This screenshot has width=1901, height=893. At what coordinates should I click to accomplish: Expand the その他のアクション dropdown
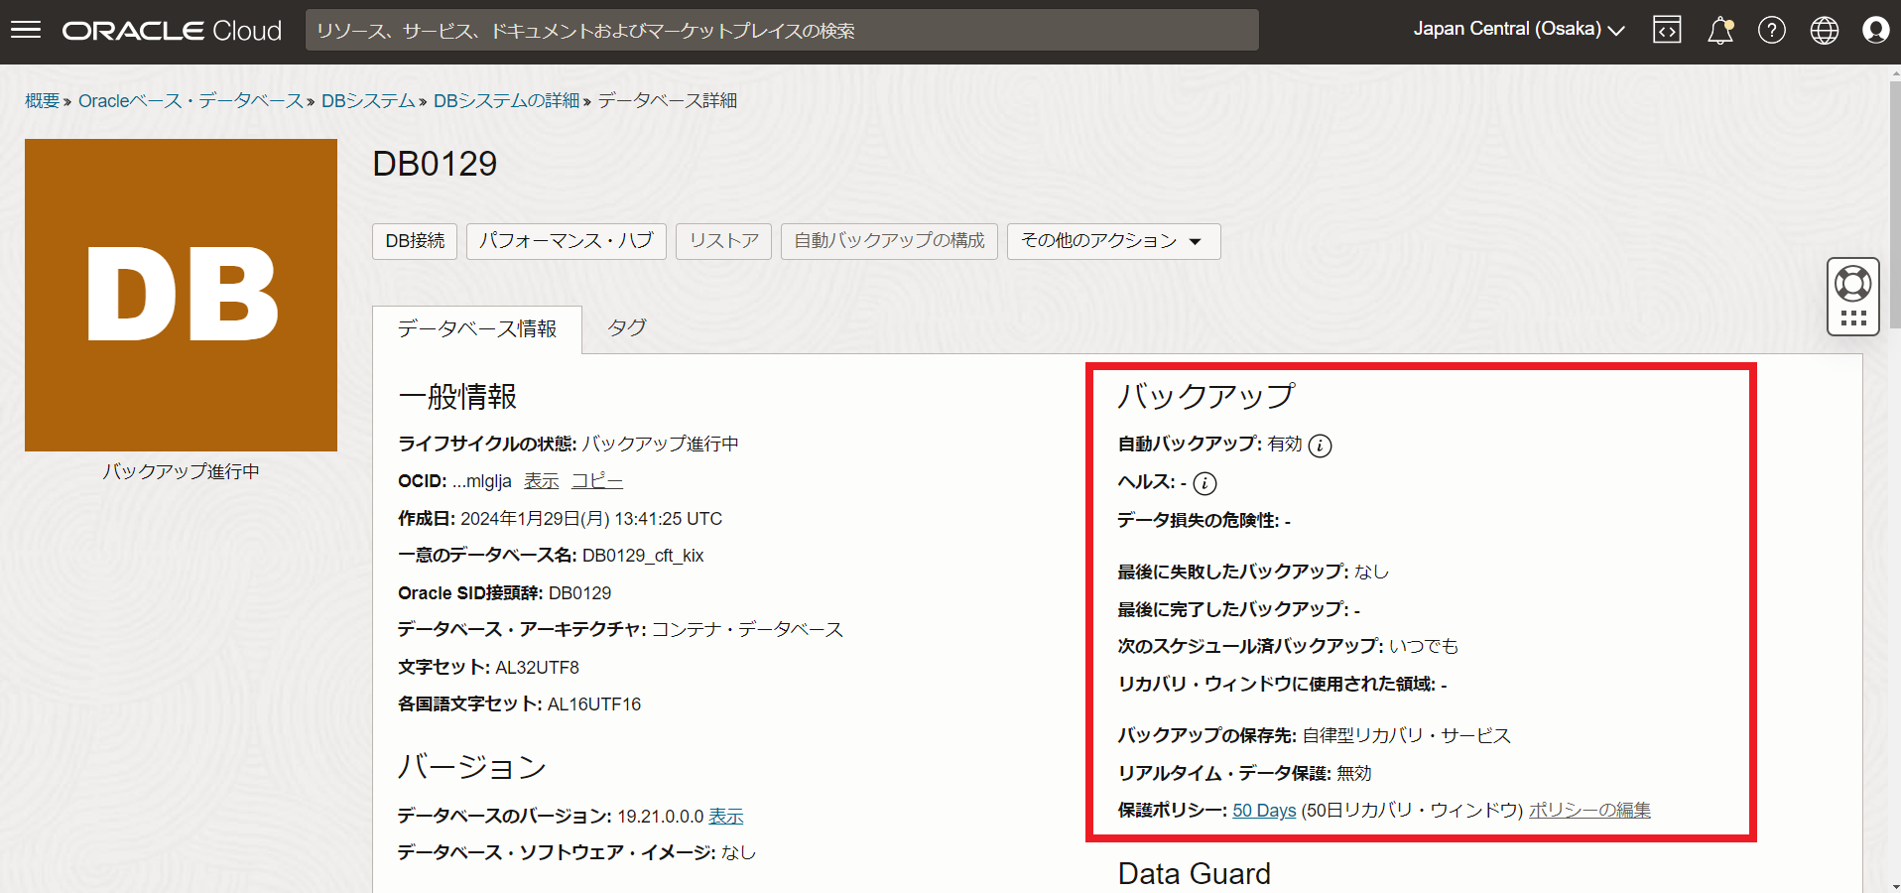[x=1112, y=241]
